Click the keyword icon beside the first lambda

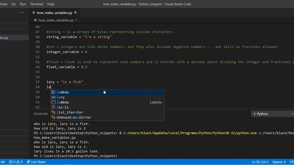53,92
